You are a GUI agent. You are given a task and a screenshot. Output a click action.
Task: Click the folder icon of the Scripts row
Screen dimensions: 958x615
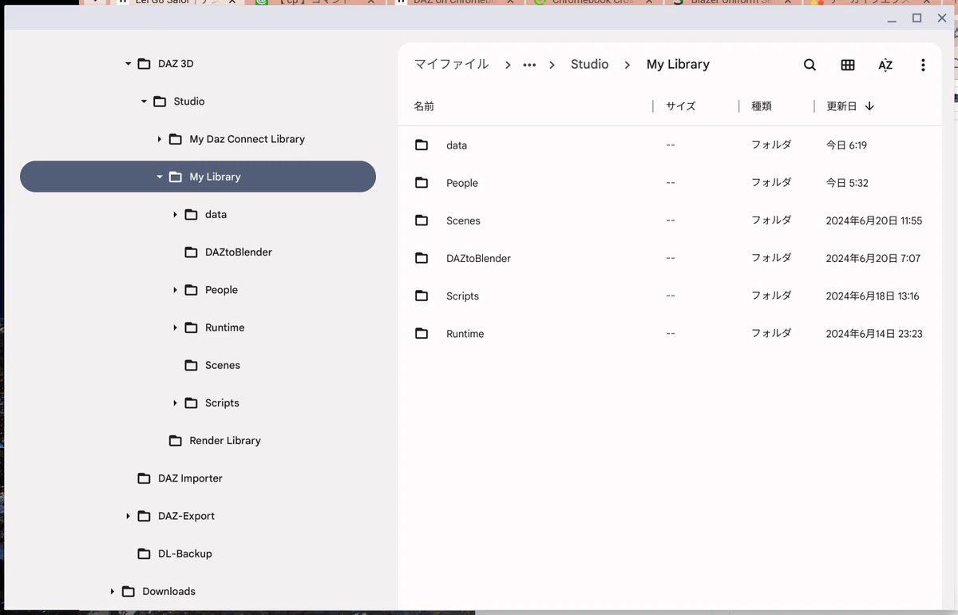click(x=422, y=296)
